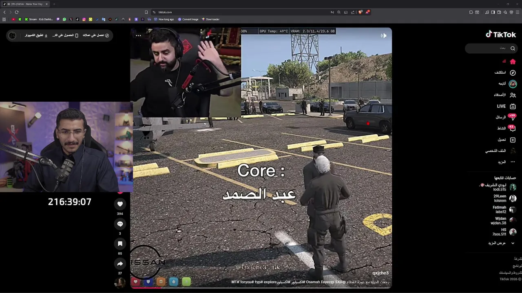This screenshot has width=522, height=293.
Task: Click the video progress bar
Action: tap(261, 288)
